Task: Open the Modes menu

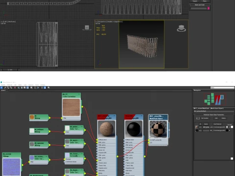Action: pos(3,85)
